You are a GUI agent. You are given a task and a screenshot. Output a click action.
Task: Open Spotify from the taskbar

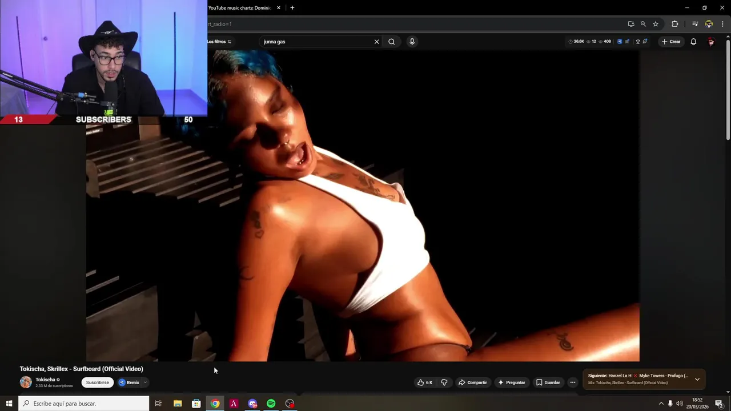click(x=271, y=404)
